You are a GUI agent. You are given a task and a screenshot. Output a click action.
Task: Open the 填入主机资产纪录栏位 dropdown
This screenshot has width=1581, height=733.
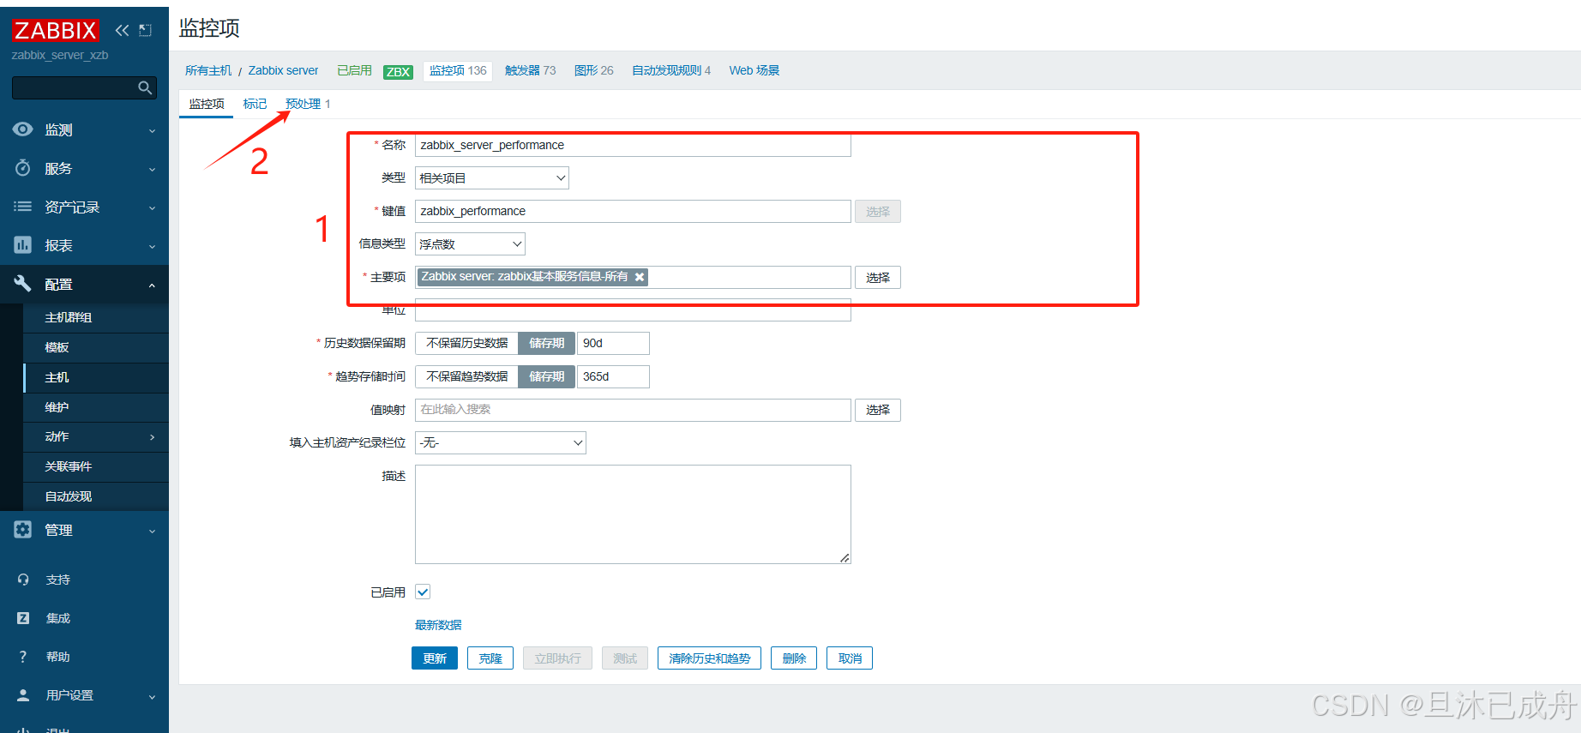point(501,442)
